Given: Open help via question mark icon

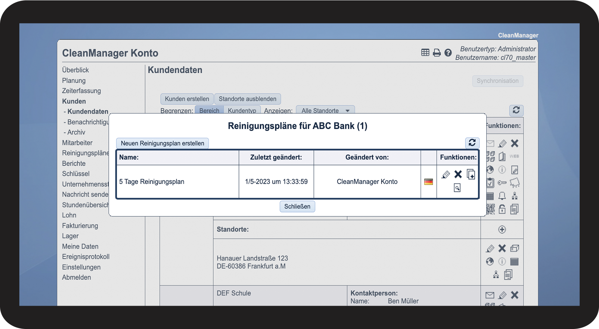Looking at the screenshot, I should click(x=448, y=53).
